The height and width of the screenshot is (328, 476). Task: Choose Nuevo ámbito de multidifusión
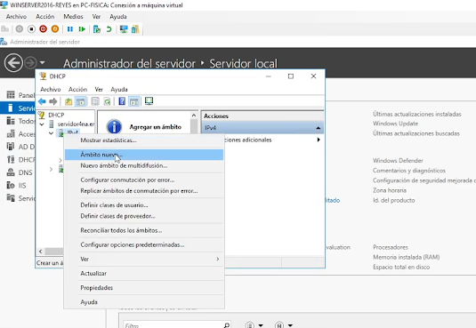(x=144, y=165)
